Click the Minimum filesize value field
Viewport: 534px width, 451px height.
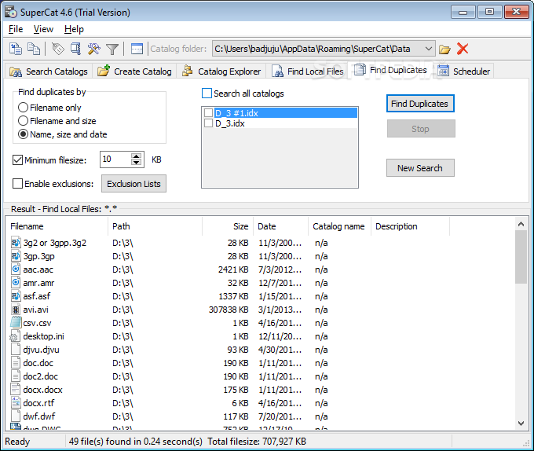tap(115, 159)
